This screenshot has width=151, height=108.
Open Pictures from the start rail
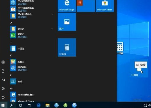coord(3,80)
